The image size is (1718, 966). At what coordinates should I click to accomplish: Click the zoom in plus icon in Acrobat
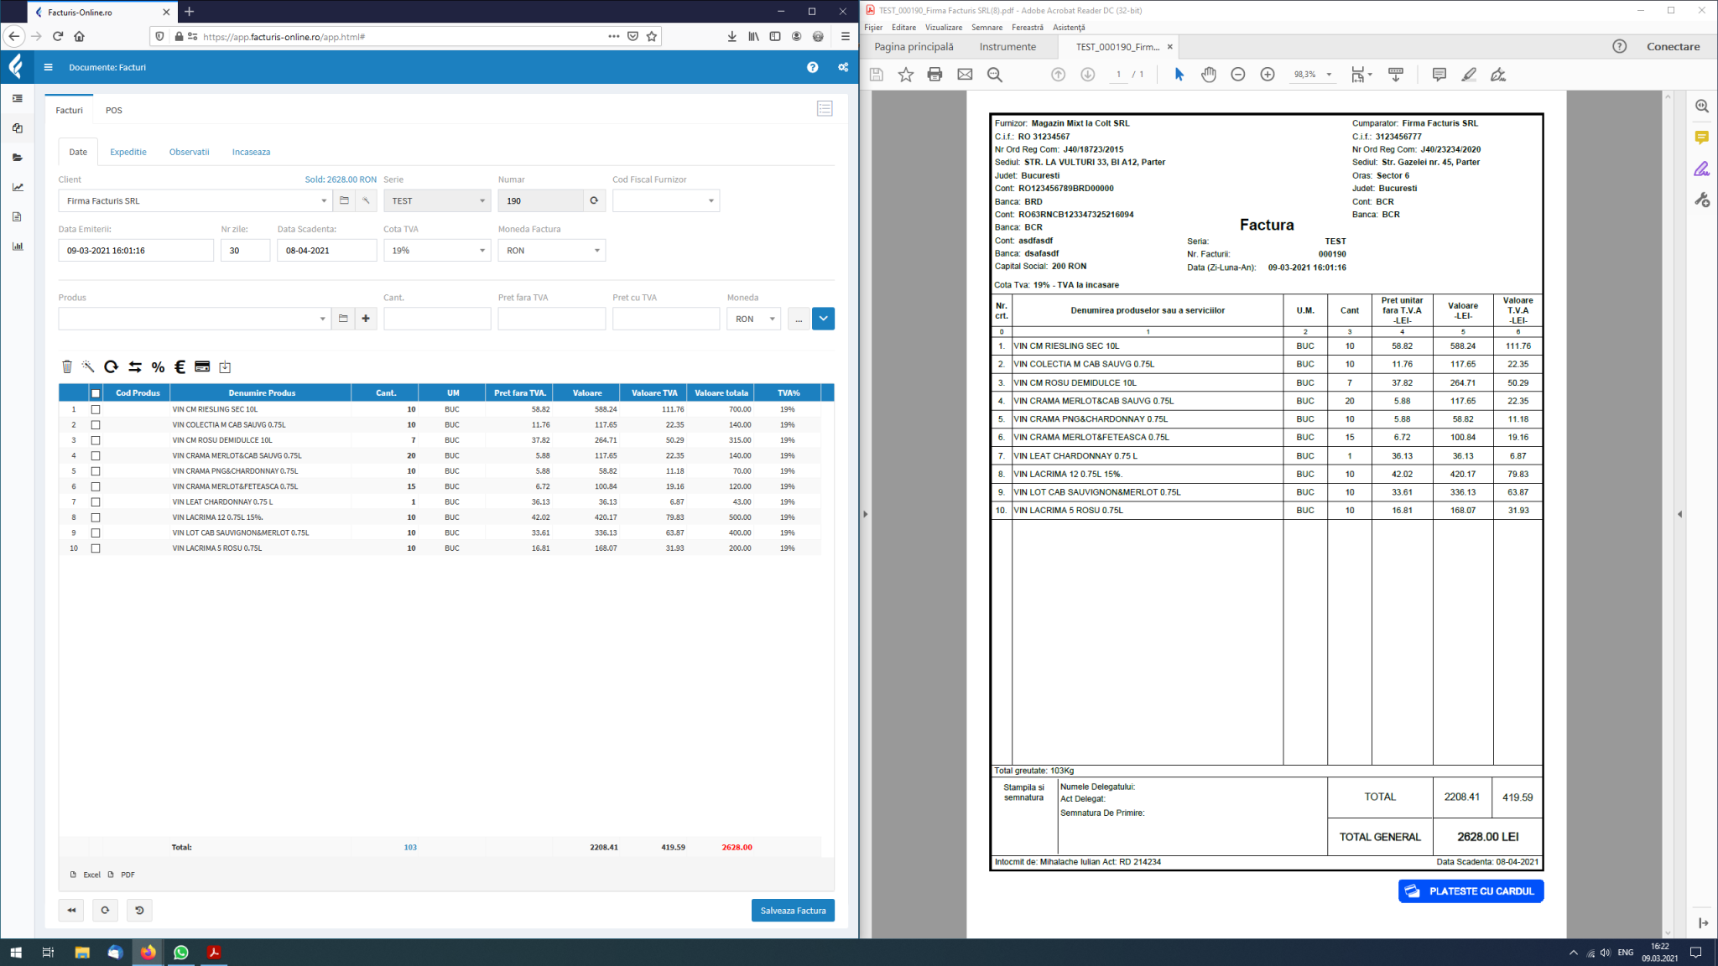(x=1268, y=75)
